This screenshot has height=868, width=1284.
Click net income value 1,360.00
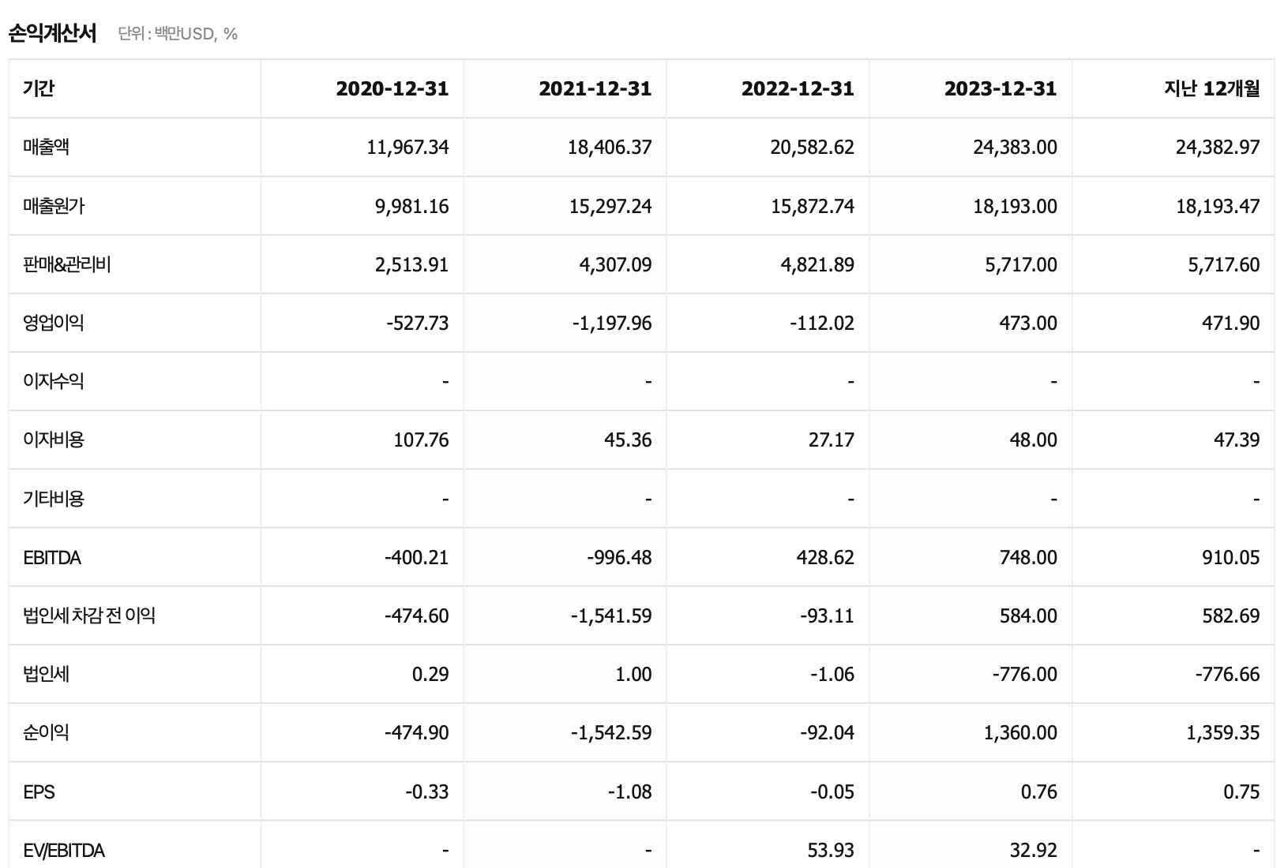click(1020, 732)
